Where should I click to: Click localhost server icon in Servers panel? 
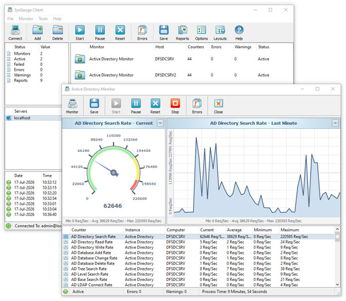(9, 118)
